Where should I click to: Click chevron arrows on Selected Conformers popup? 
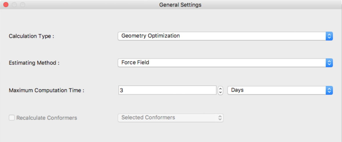coord(220,118)
